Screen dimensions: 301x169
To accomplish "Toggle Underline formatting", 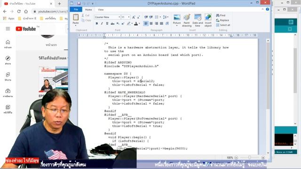I will point(107,23).
